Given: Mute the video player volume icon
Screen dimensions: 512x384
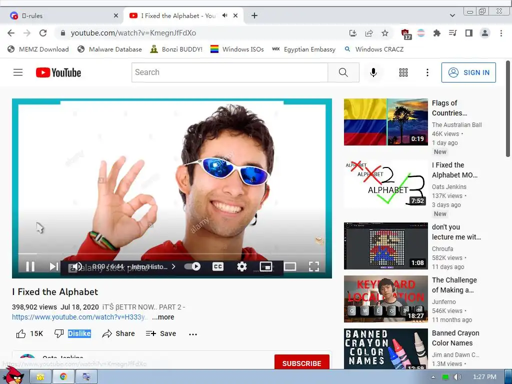Looking at the screenshot, I should click(77, 266).
